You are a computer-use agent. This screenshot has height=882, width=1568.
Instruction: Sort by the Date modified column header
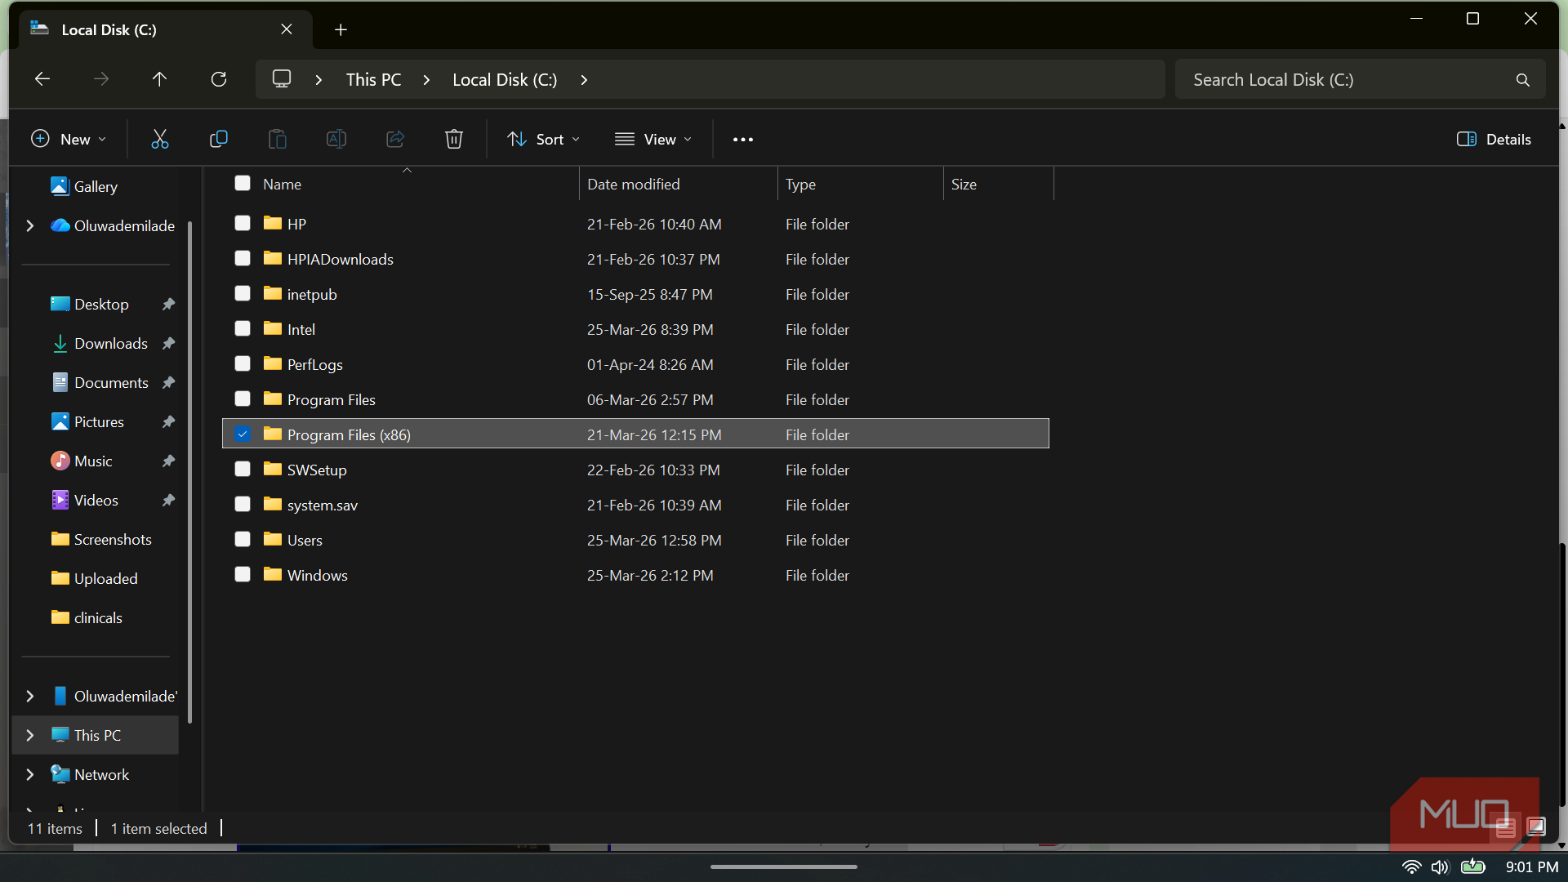coord(679,184)
